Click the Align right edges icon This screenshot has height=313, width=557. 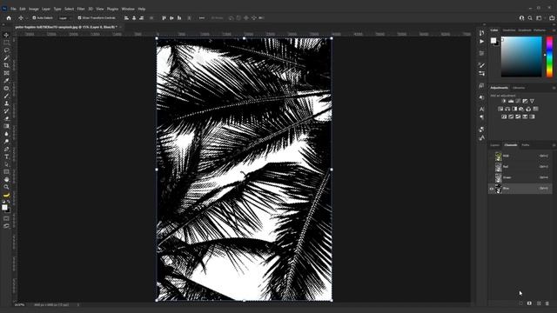(x=141, y=17)
